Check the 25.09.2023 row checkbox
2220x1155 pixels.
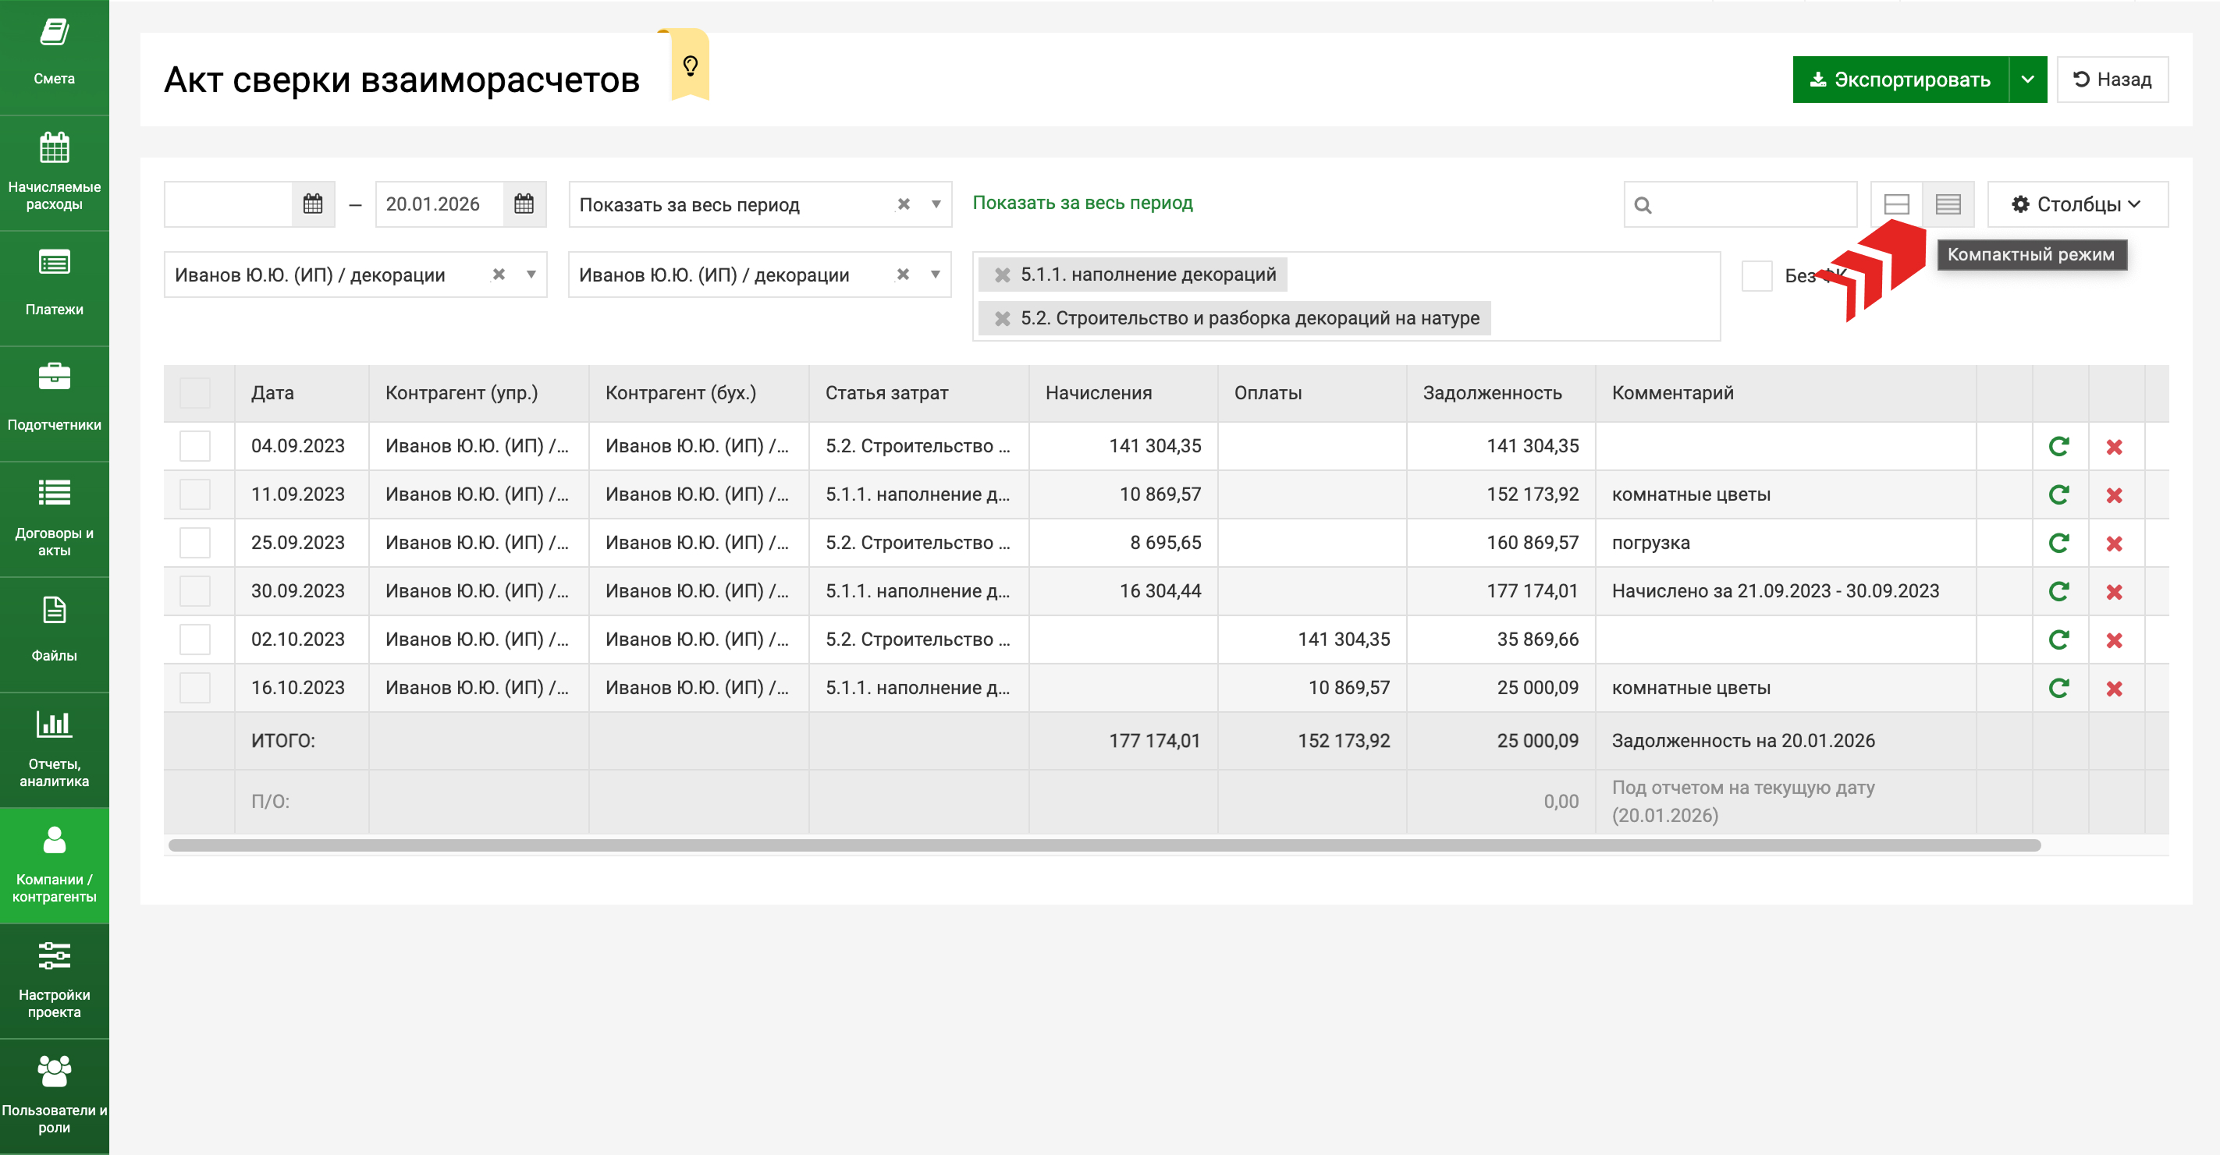pos(195,544)
